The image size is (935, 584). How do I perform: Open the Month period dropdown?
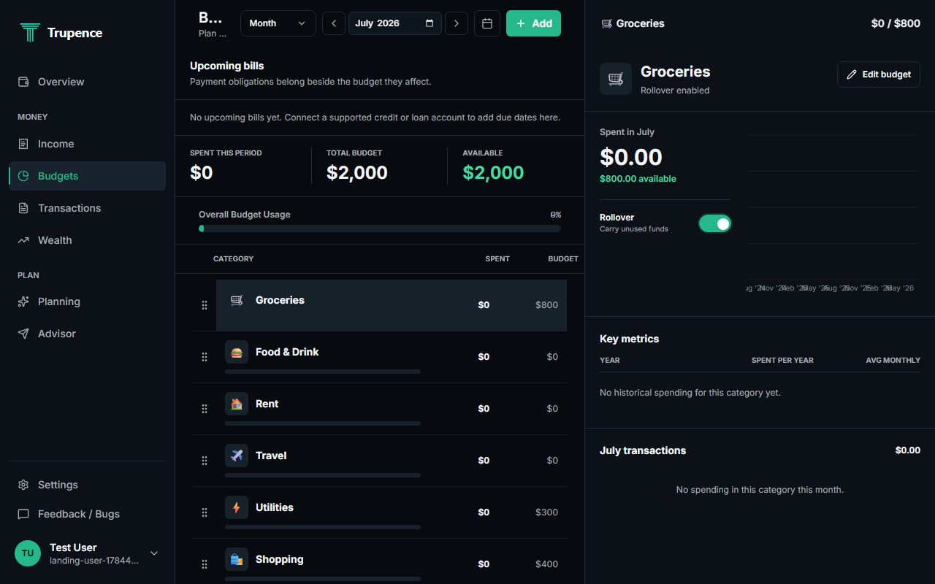278,23
